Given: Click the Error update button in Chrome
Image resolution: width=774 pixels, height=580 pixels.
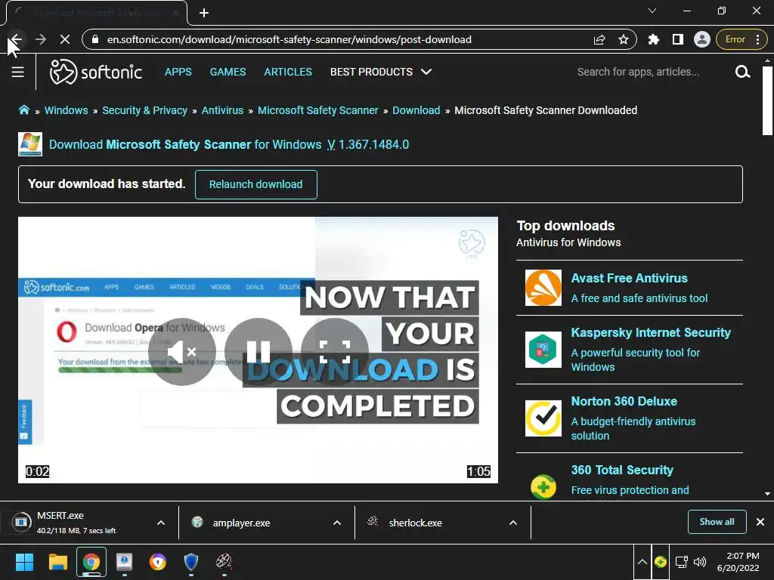Looking at the screenshot, I should click(741, 39).
